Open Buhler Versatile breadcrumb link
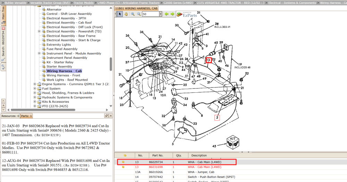The height and width of the screenshot is (182, 347). [x=16, y=3]
